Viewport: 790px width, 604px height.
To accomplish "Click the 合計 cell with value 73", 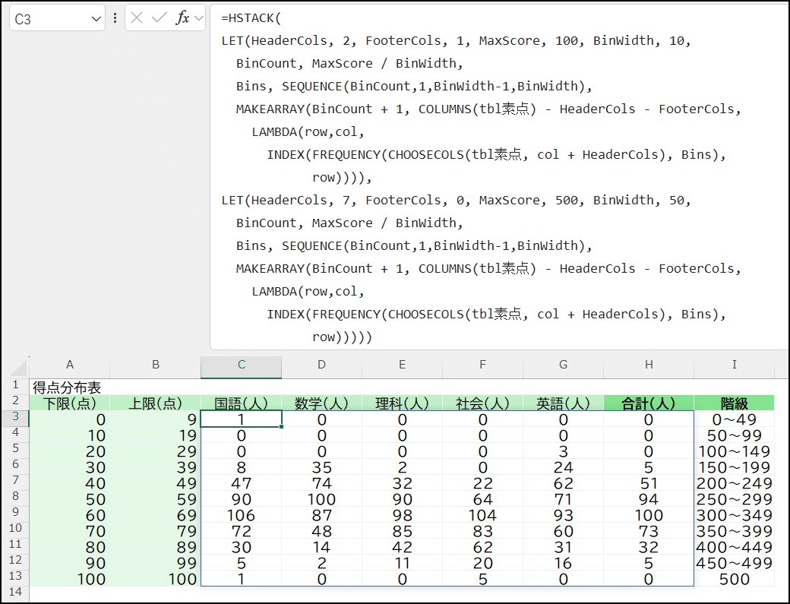I will tap(649, 531).
